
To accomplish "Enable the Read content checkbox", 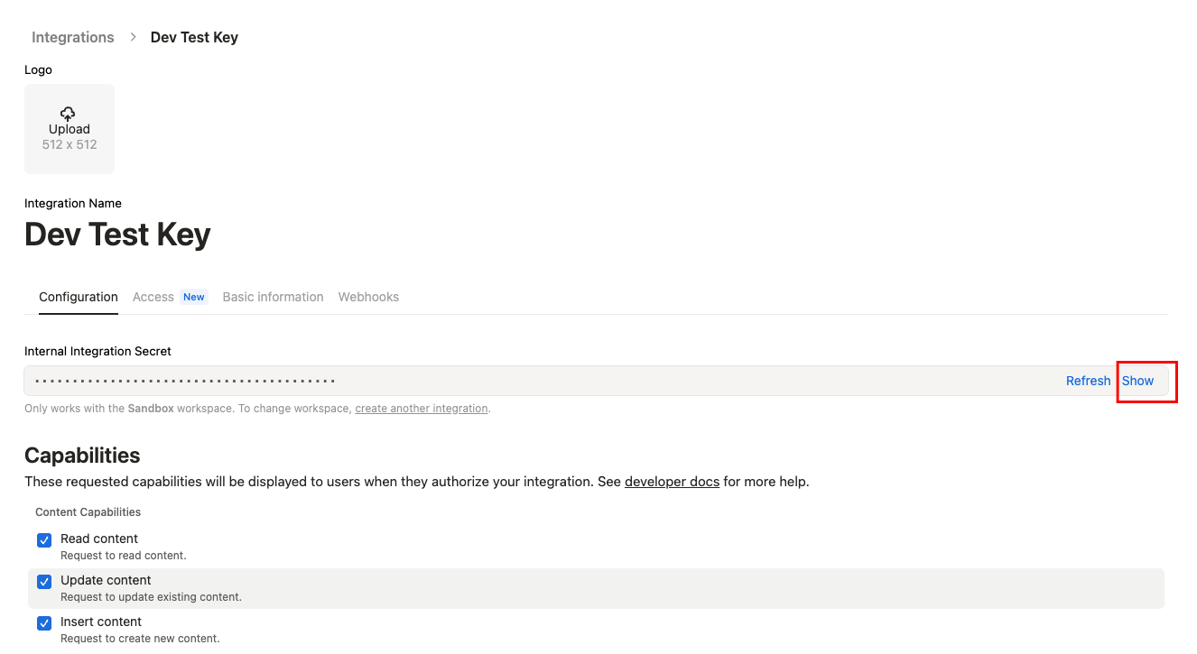I will coord(43,539).
